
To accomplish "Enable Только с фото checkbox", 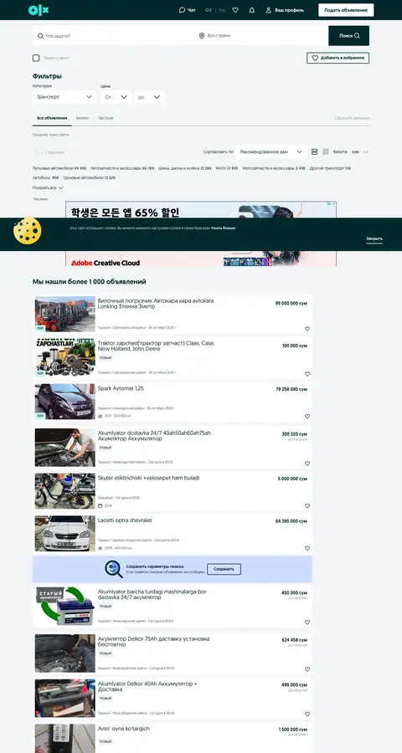I will point(36,58).
